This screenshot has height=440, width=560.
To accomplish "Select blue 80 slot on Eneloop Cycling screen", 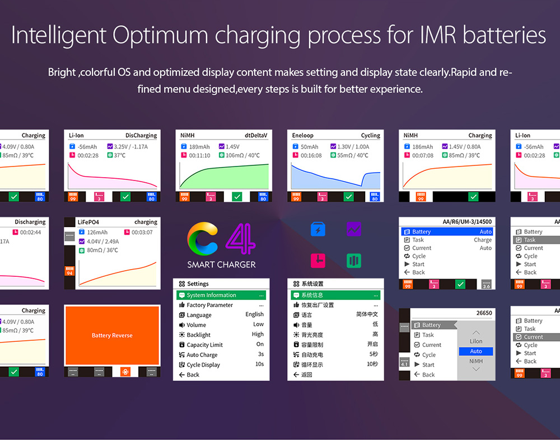I will (375, 197).
